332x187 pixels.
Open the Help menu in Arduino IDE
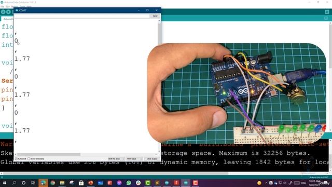(29, 7)
